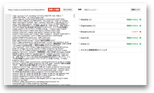Click red error icon on Breadcrumb row
154x93 pixels.
click(x=140, y=32)
